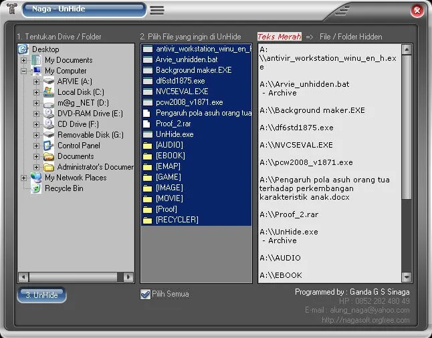The width and height of the screenshot is (432, 338).
Task: Click the DVD-RAM Drive (E:) disc icon
Action: 49,114
